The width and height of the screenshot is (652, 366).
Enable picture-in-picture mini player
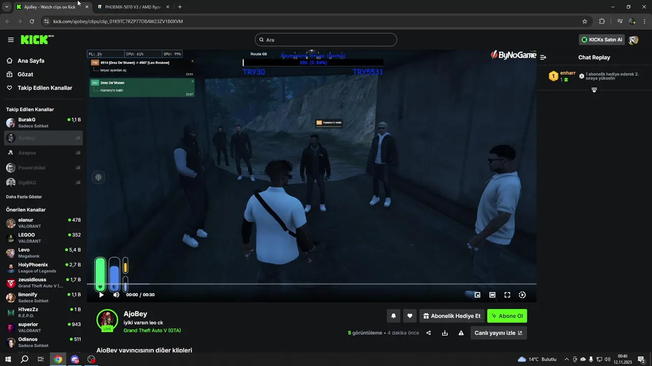(477, 295)
